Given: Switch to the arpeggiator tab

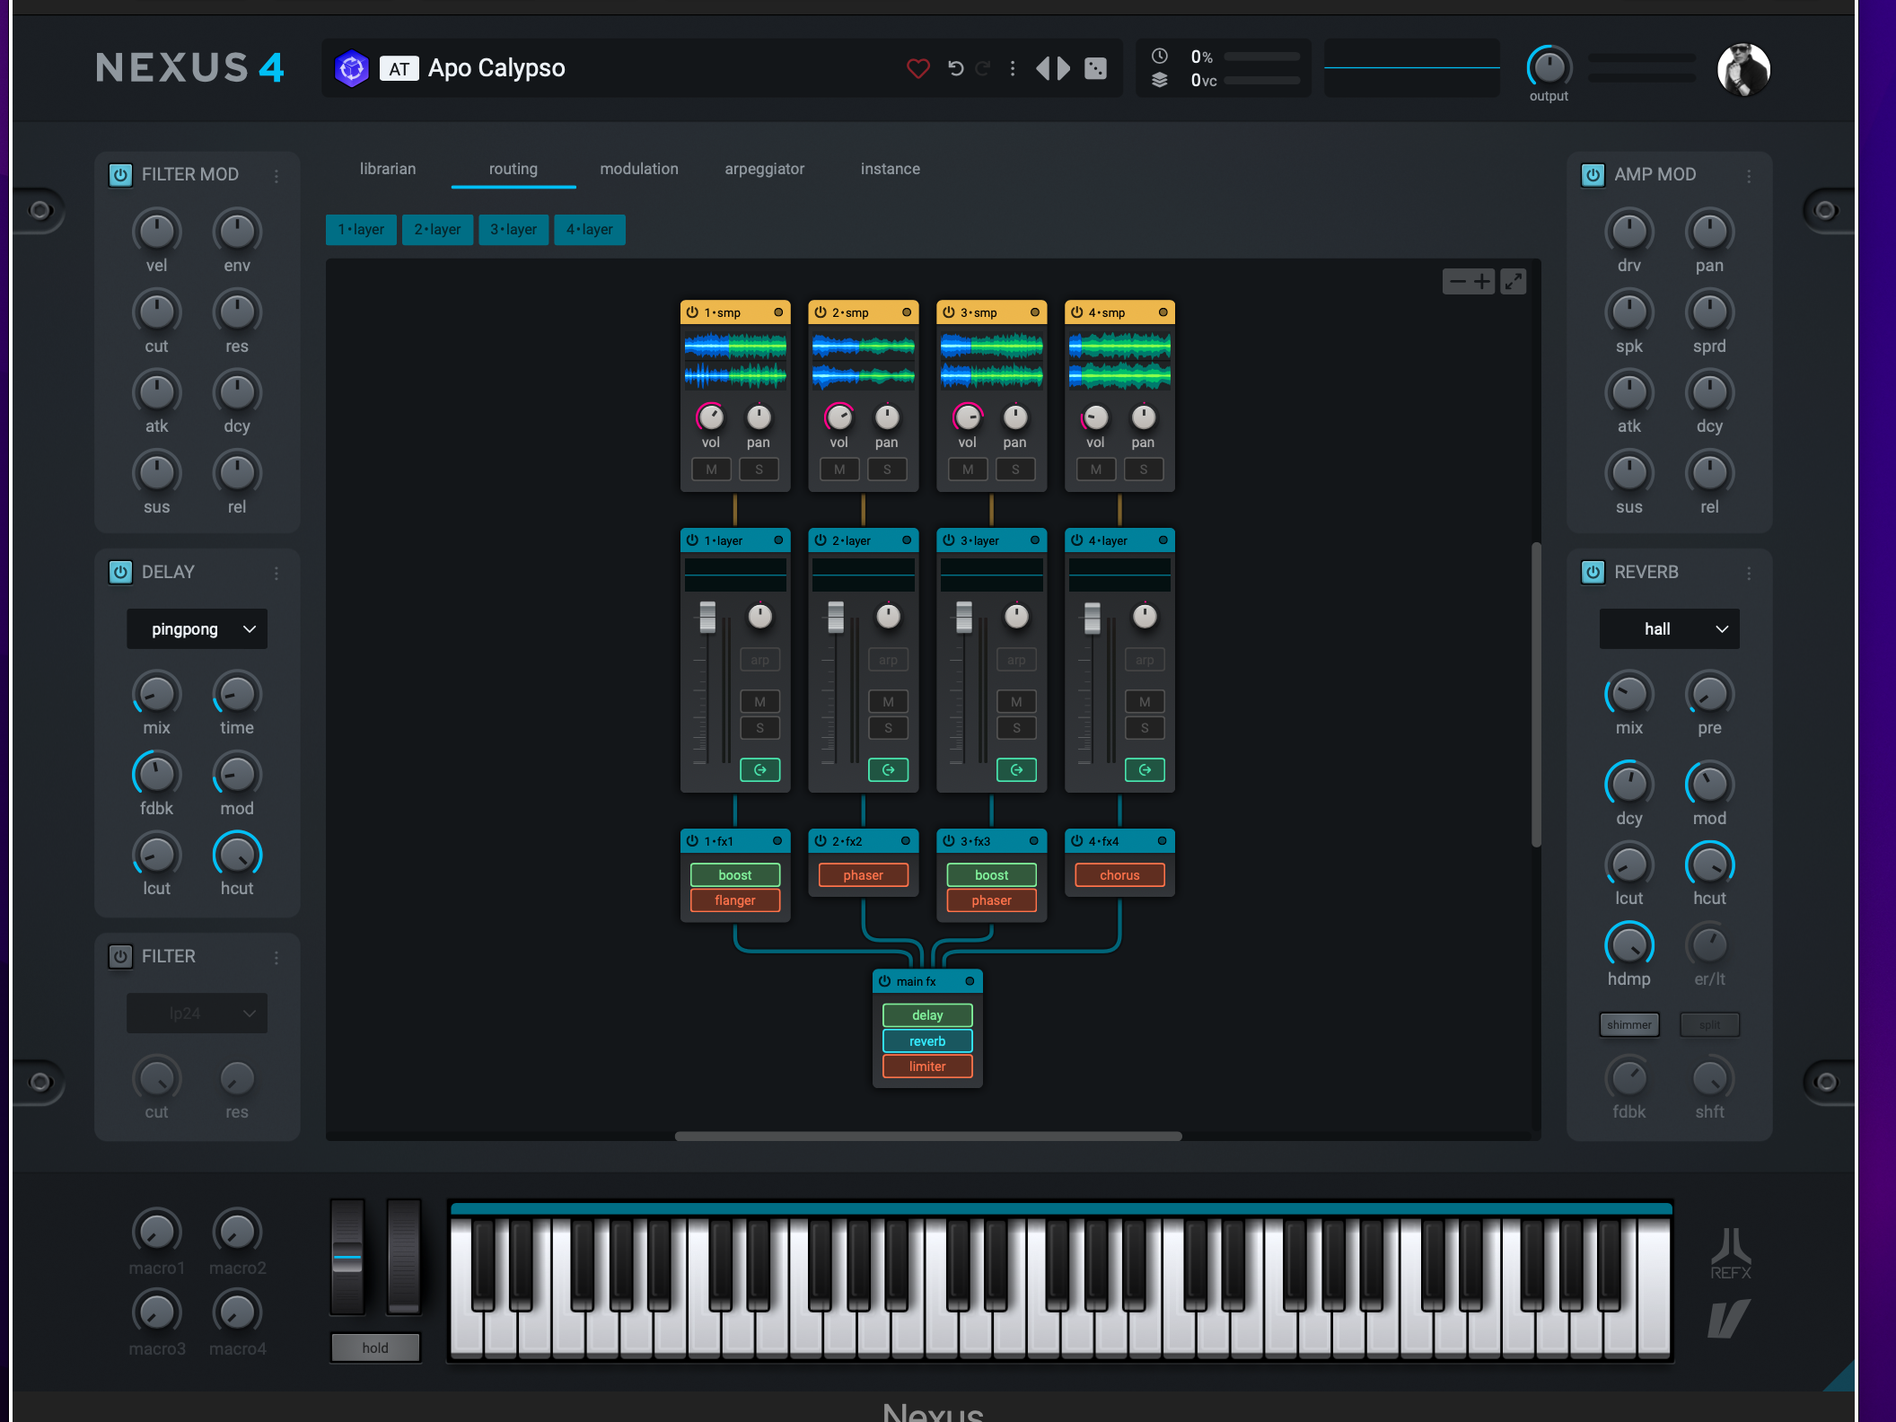Looking at the screenshot, I should (x=764, y=169).
